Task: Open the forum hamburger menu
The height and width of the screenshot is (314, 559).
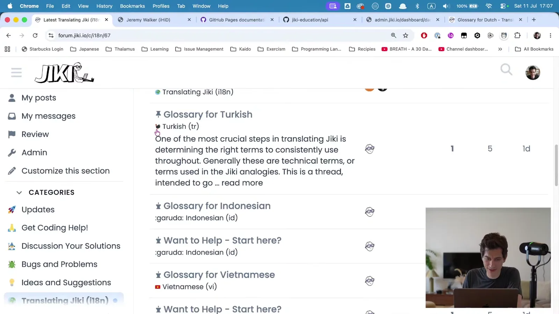Action: pos(16,73)
